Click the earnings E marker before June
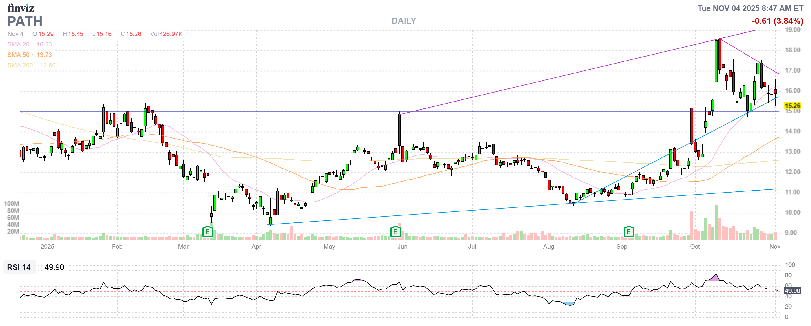The image size is (811, 326). point(395,232)
